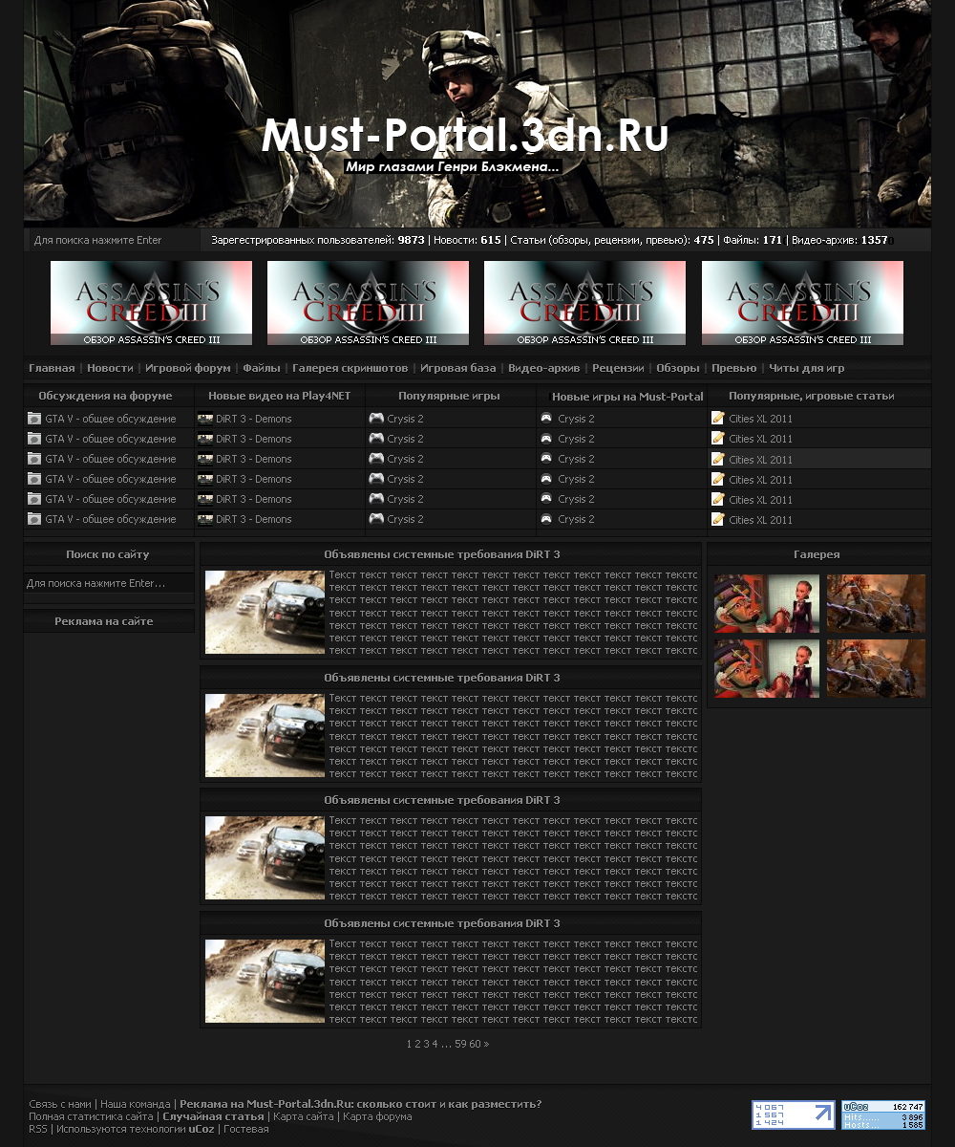Viewport: 955px width, 1147px height.
Task: Go to page 3 in the pagination
Action: pyautogui.click(x=426, y=1044)
